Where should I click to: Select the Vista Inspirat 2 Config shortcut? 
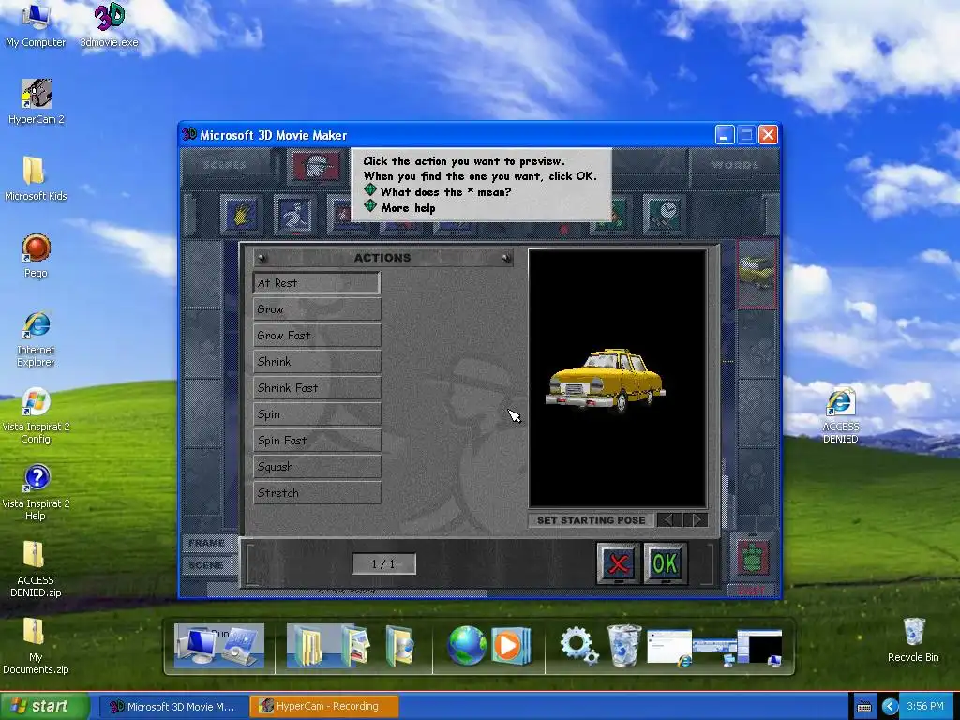[36, 415]
